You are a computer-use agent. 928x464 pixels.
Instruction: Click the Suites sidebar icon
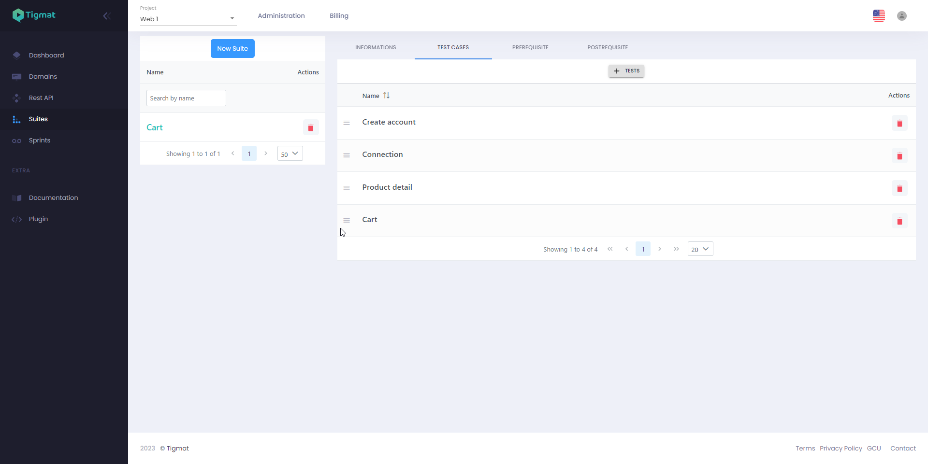(x=16, y=119)
